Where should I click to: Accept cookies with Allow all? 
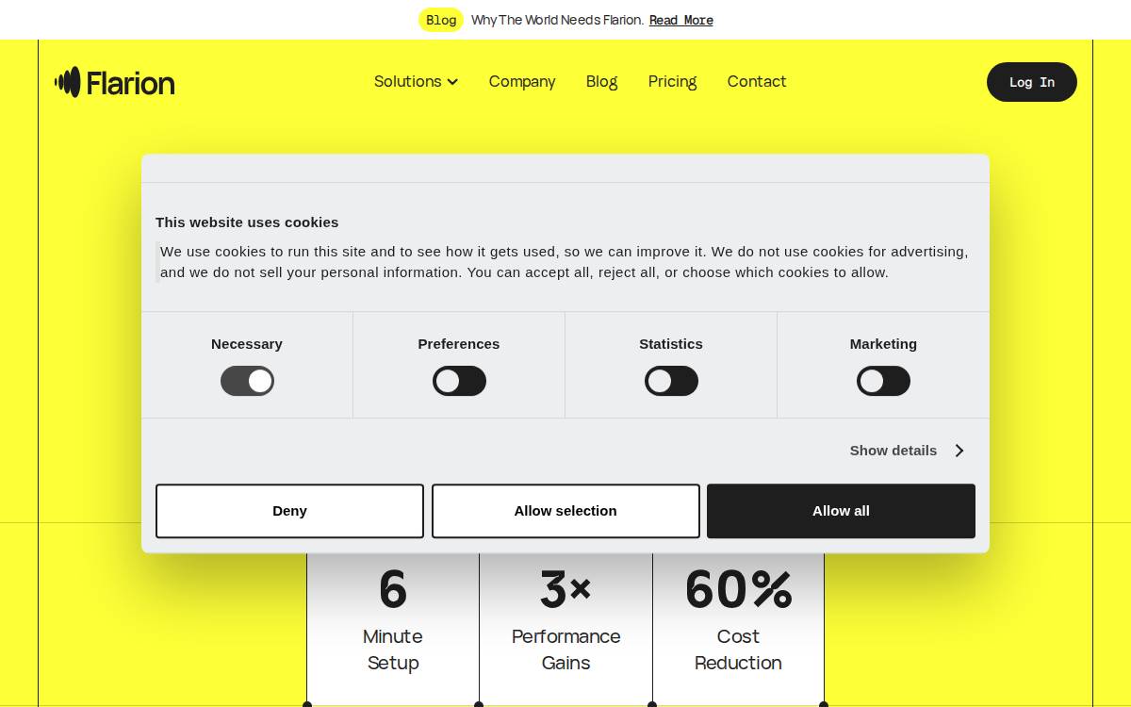(841, 511)
